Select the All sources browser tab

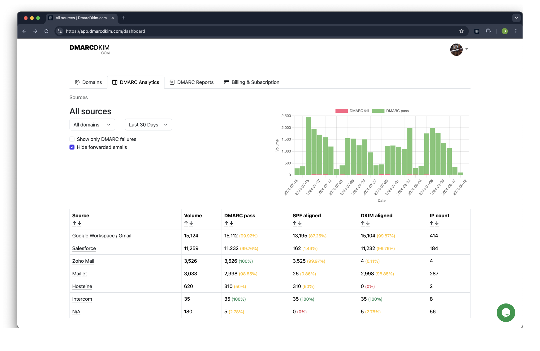[x=81, y=18]
